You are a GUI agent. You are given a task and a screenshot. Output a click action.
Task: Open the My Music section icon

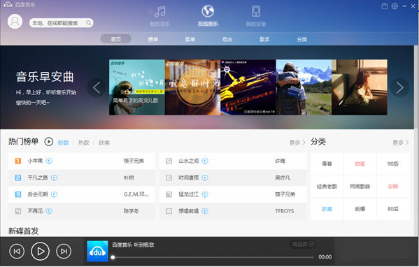point(159,12)
